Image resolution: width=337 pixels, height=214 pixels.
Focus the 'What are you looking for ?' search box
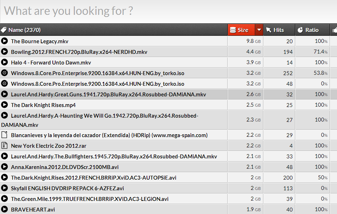tap(168, 11)
